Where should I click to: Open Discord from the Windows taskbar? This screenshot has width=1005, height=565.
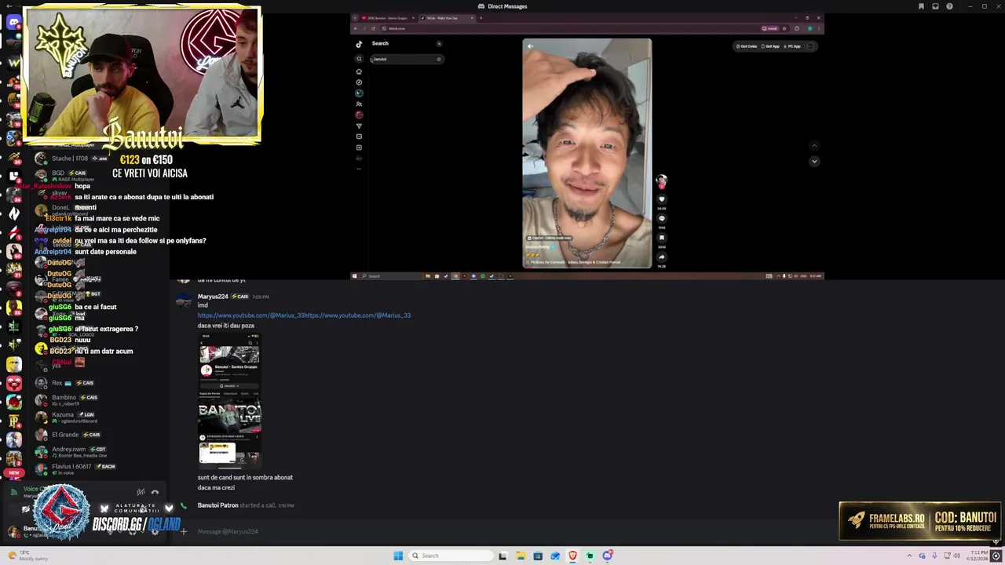(x=607, y=556)
